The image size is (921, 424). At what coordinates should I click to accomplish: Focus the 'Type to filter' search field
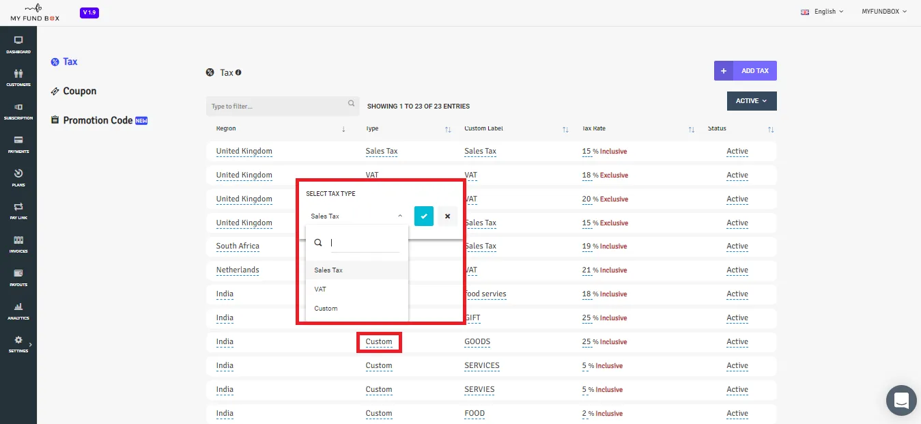283,106
